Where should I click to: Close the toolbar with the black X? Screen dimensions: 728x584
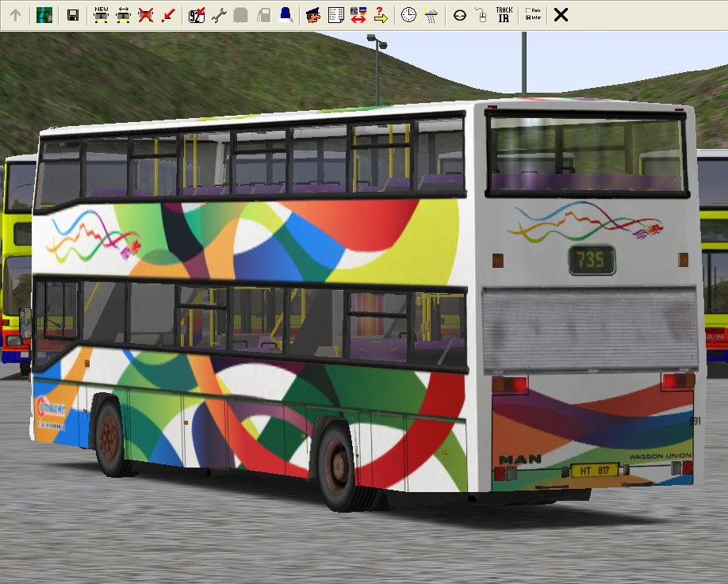(x=561, y=15)
